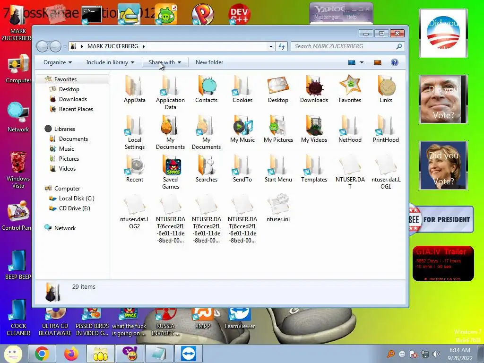The width and height of the screenshot is (484, 363).
Task: Select Network in the navigation pane
Action: 64,228
